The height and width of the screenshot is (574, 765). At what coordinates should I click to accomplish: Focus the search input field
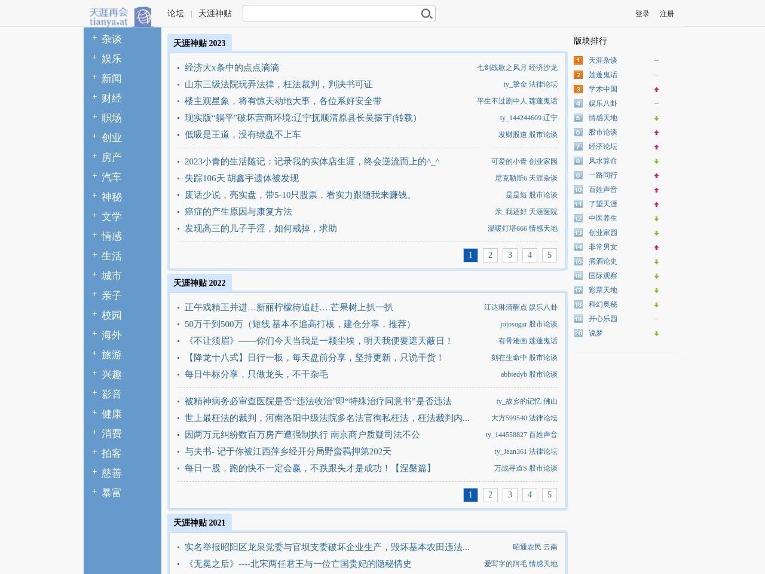click(x=332, y=14)
